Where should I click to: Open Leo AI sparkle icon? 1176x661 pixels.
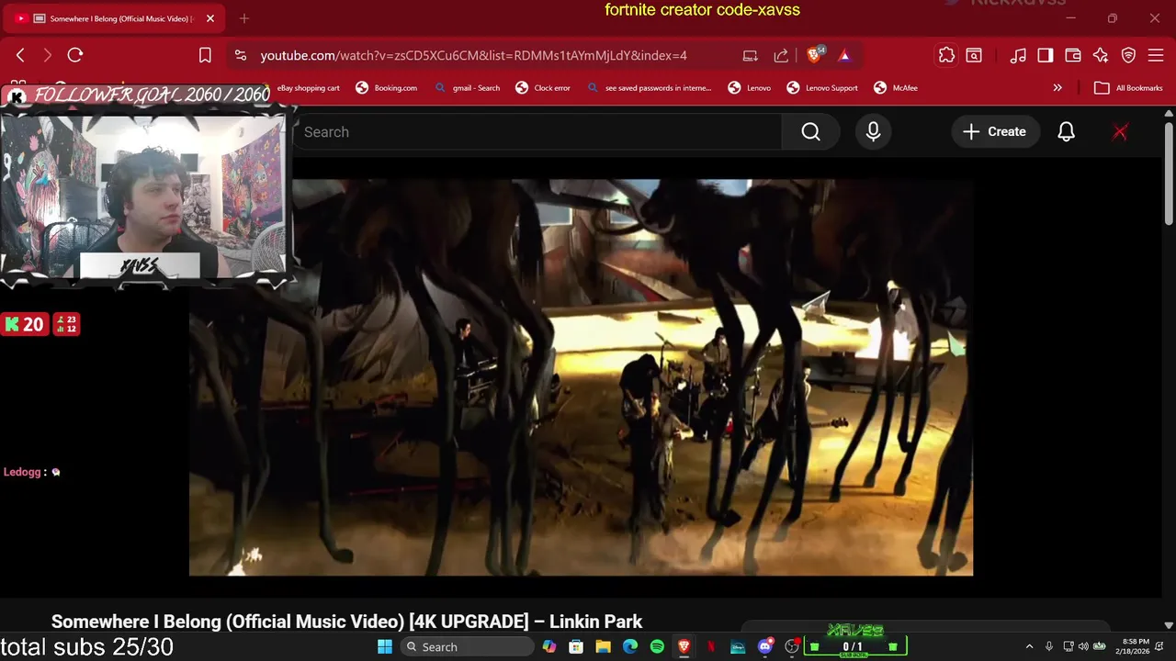(1101, 55)
